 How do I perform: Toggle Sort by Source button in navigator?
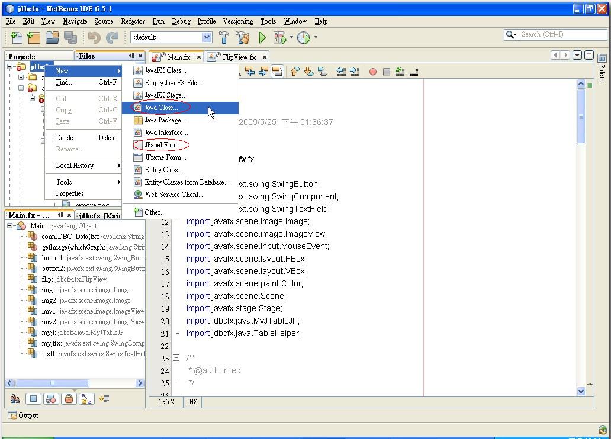pos(104,399)
